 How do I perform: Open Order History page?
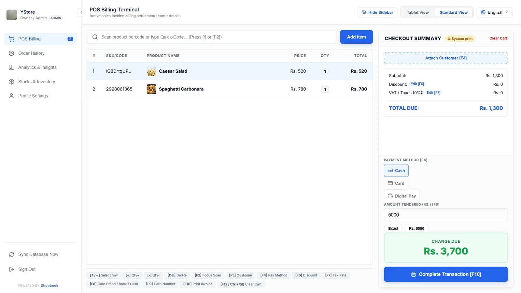(40, 53)
